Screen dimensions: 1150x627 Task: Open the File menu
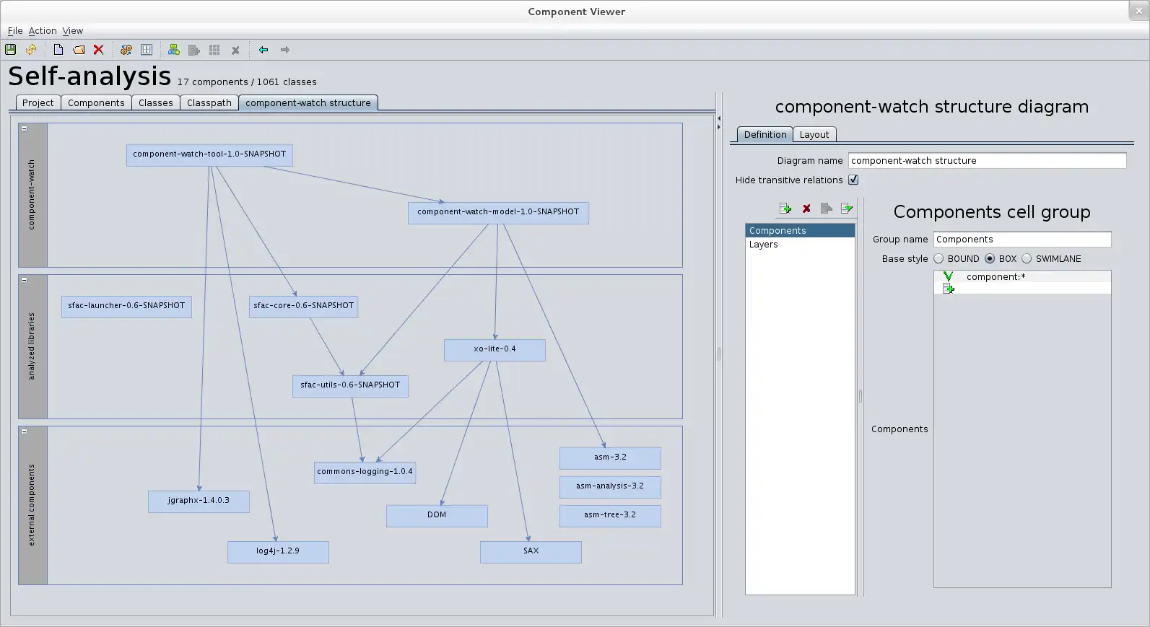coord(15,31)
